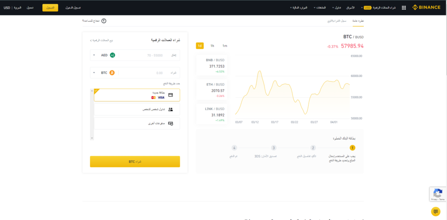
Task: Open the الأسواق (Markets) menu item
Action: (351, 8)
